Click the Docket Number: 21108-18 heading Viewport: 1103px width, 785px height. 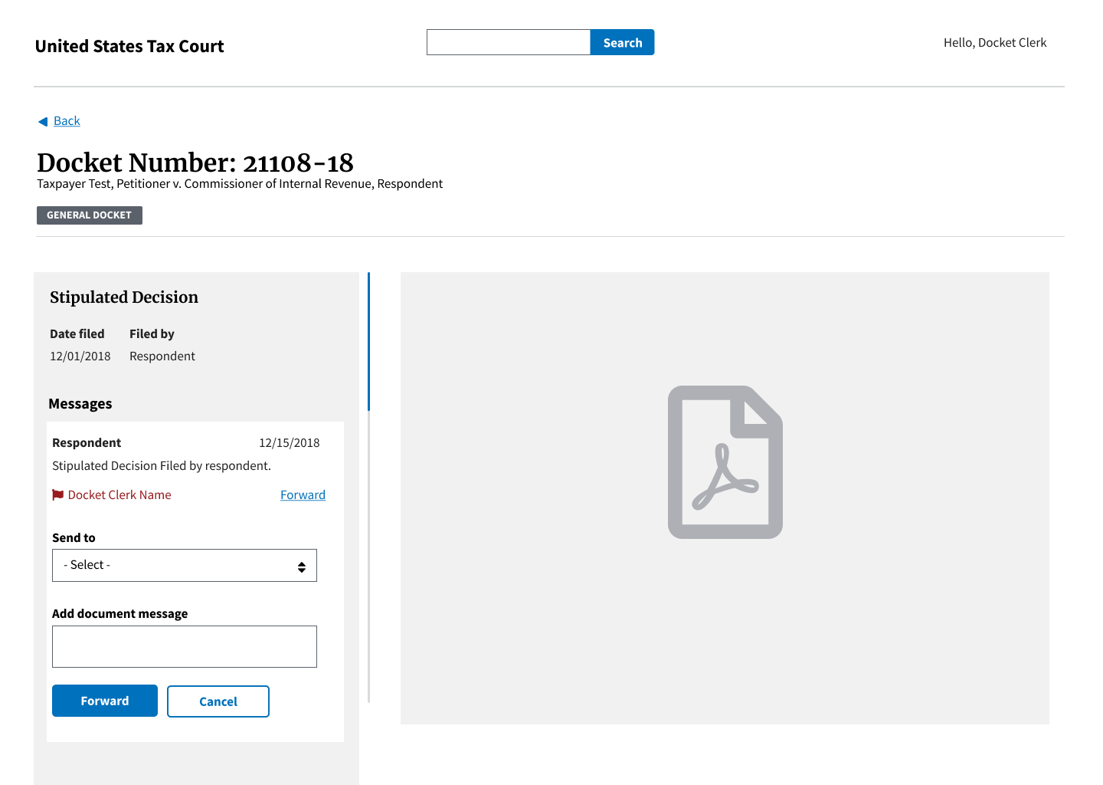point(195,163)
